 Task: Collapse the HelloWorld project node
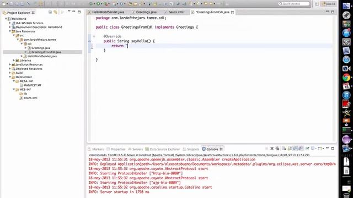point(6,19)
